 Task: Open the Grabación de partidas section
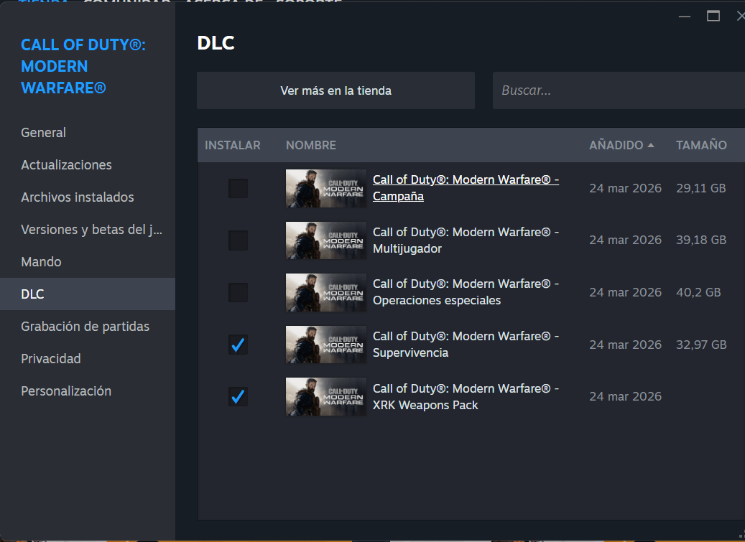85,327
